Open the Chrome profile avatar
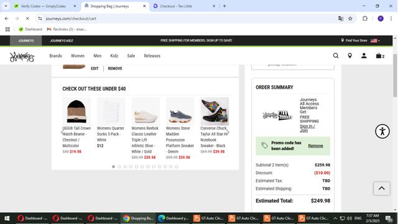The image size is (398, 224). point(380,19)
